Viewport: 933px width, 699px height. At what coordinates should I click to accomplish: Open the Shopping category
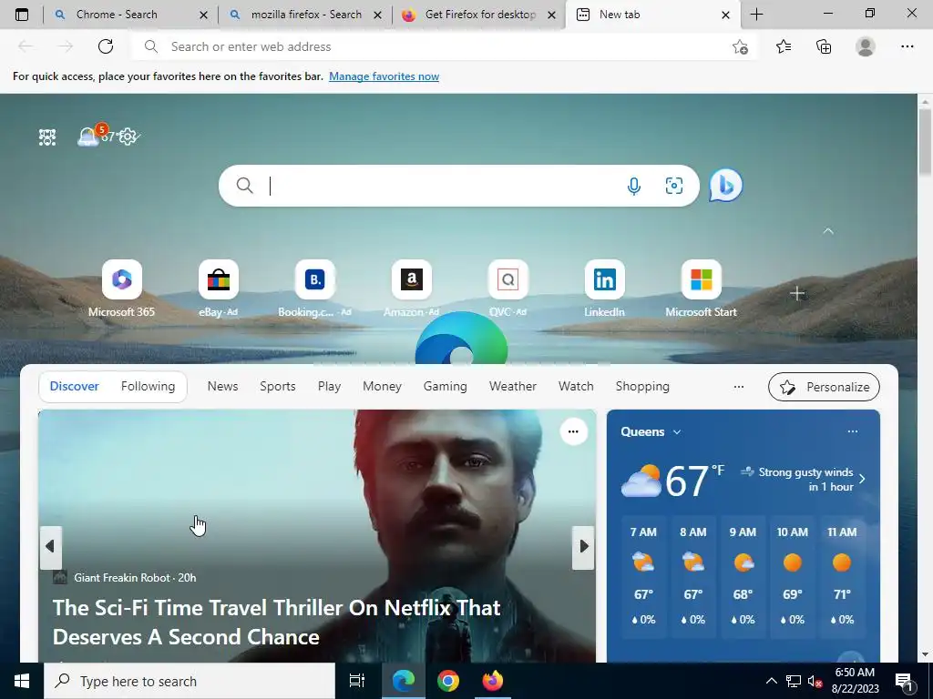642,386
